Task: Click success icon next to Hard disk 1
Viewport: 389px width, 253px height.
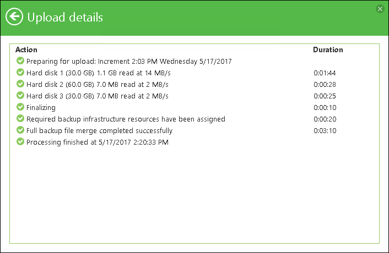Action: 20,72
